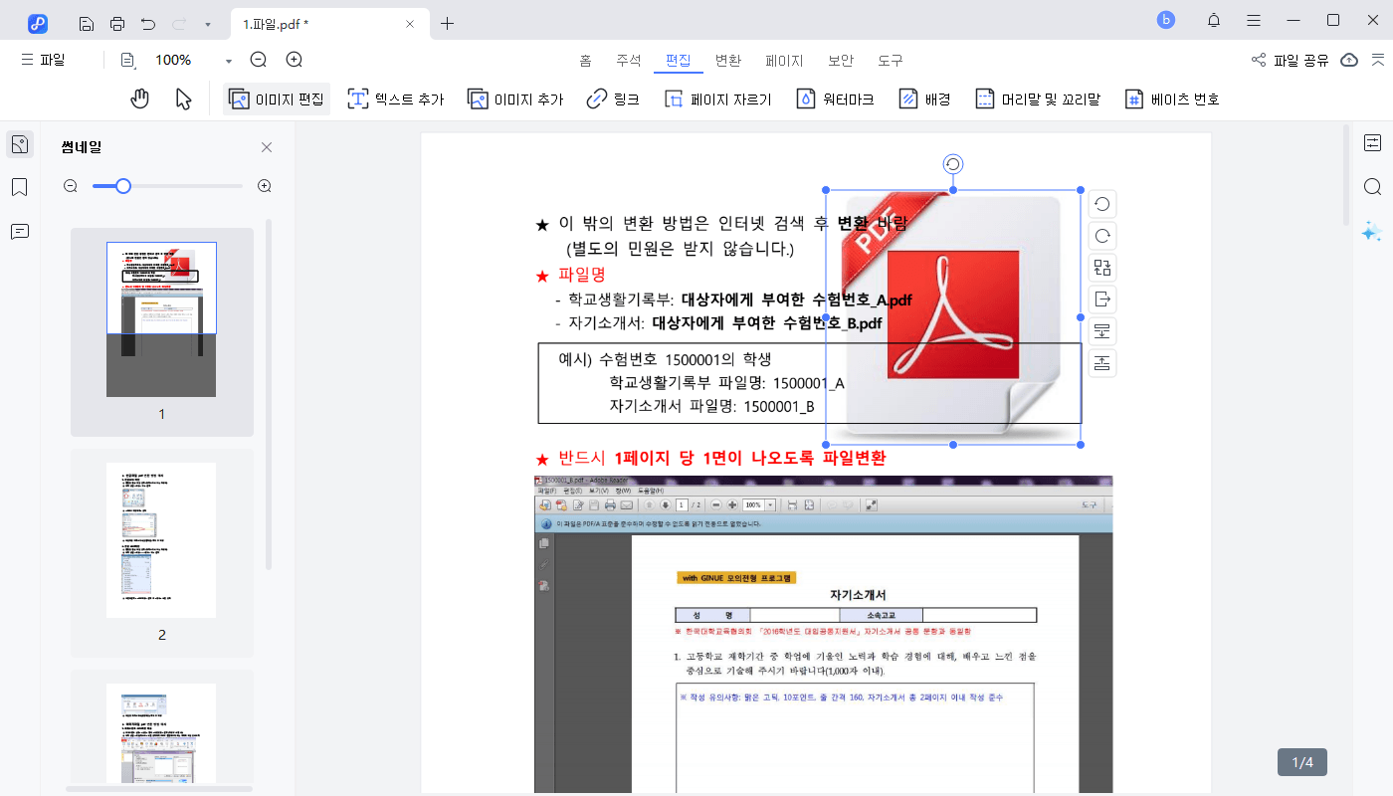Screen dimensions: 1393x796
Task: Click the extract image icon
Action: (x=1102, y=299)
